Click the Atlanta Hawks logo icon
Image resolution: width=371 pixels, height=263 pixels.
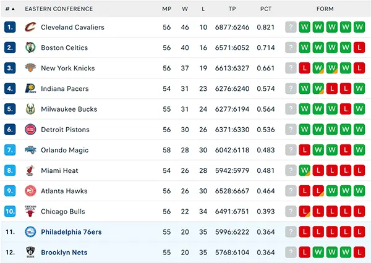(30, 191)
